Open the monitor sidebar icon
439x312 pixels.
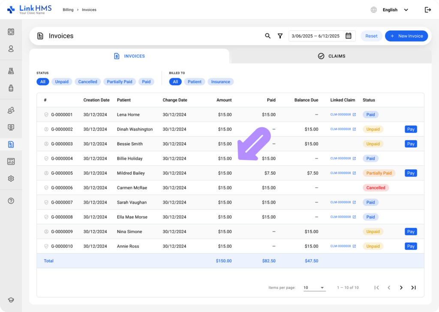pos(11,127)
